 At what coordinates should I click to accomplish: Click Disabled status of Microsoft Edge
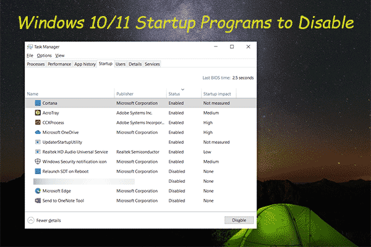tap(177, 191)
